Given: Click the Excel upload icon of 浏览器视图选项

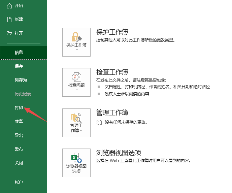Looking at the screenshot, I should pos(76,158).
